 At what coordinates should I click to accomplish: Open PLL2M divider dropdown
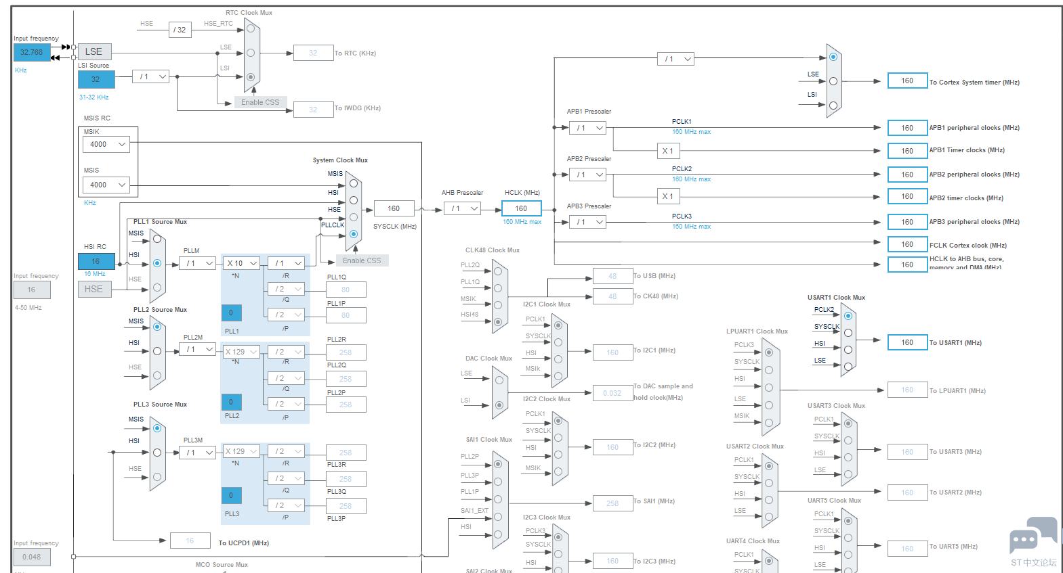(198, 349)
